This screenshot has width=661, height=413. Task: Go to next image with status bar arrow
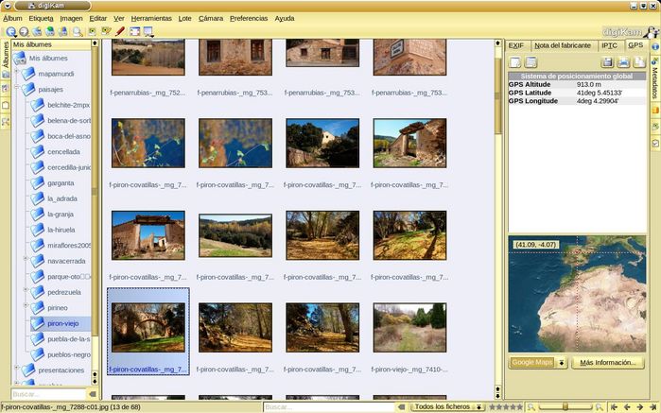point(640,407)
